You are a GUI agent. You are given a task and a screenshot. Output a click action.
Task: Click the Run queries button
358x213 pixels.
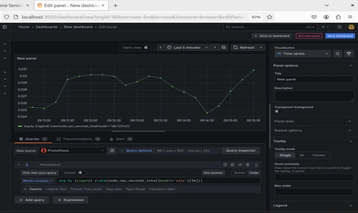click(213, 173)
